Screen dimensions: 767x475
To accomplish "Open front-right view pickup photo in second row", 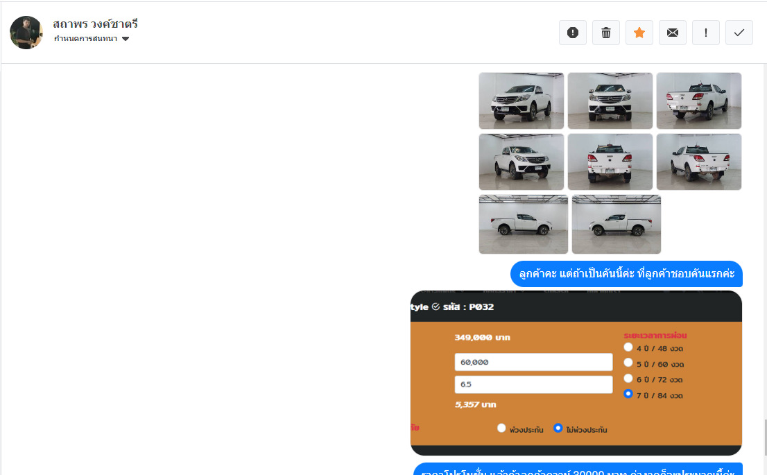I will pyautogui.click(x=522, y=162).
